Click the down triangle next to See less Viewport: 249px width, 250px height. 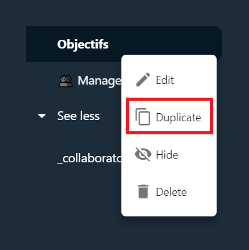coord(42,116)
